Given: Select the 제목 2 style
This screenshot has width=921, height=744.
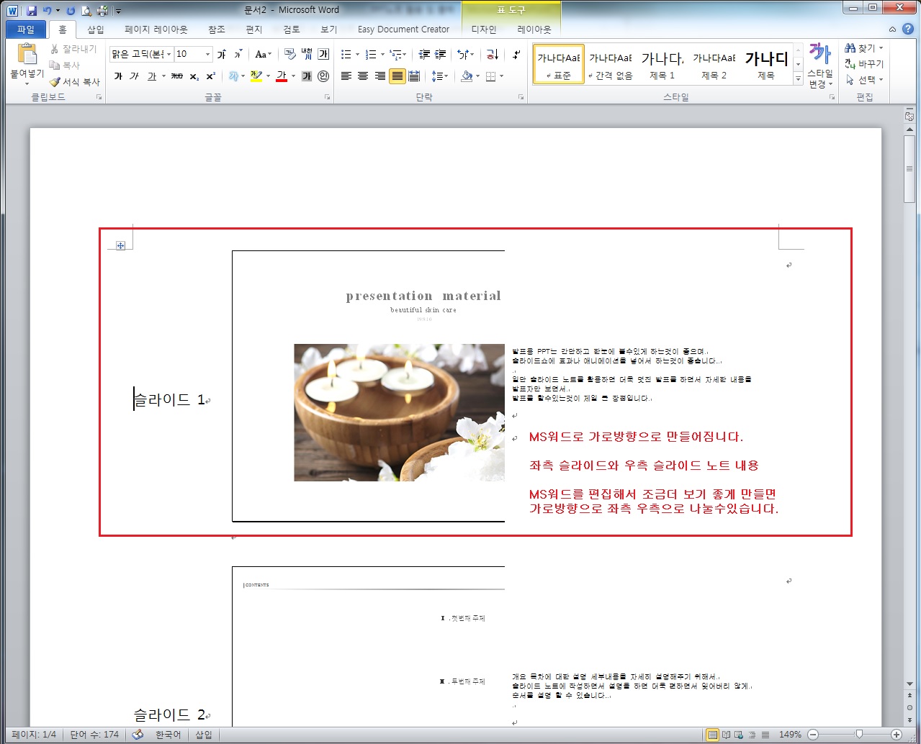Looking at the screenshot, I should (x=714, y=64).
